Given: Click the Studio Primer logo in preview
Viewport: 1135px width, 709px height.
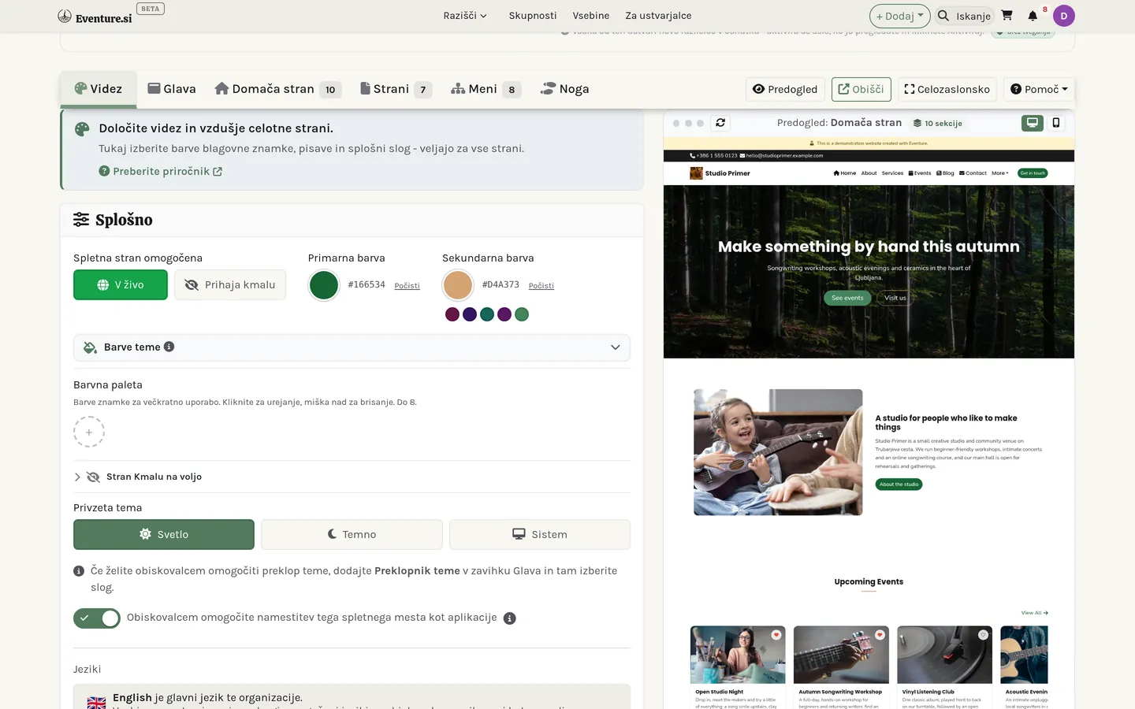Looking at the screenshot, I should click(720, 173).
